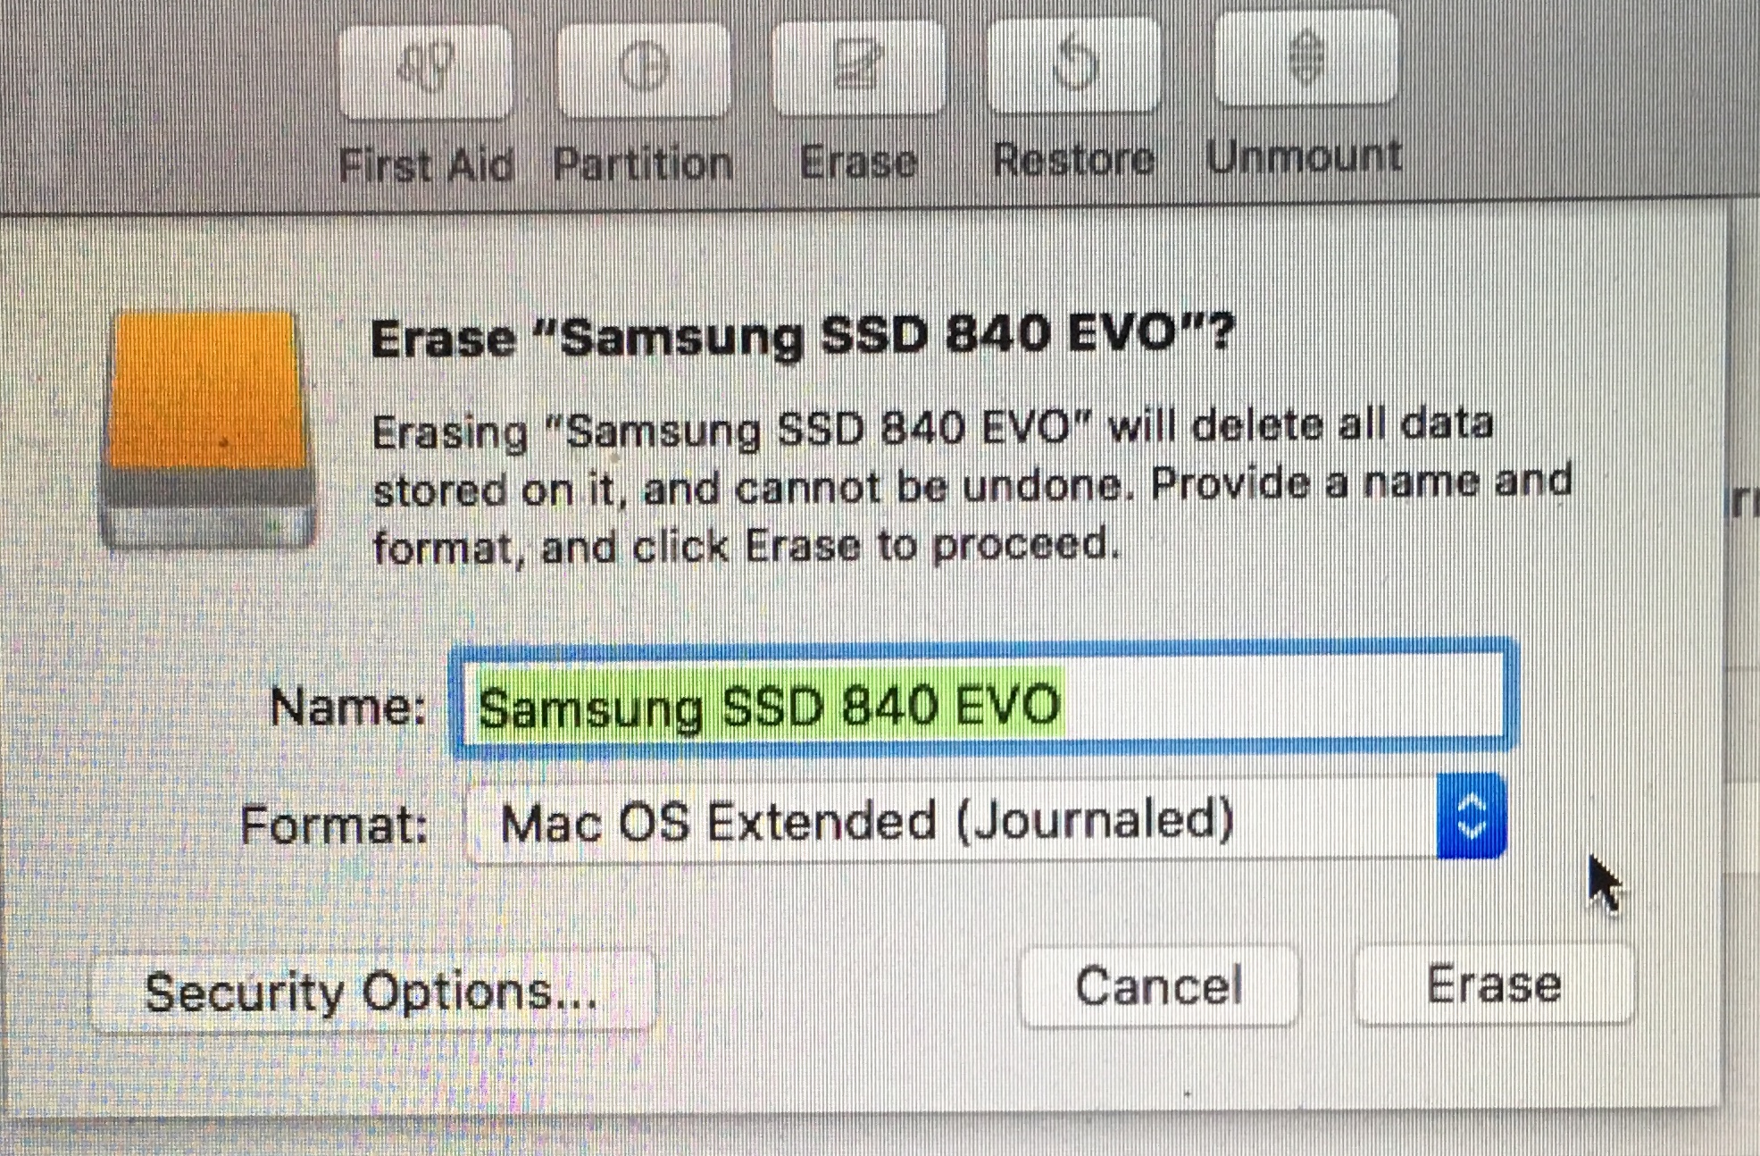Click the Erase toolbar icon
The image size is (1760, 1156).
tap(858, 67)
